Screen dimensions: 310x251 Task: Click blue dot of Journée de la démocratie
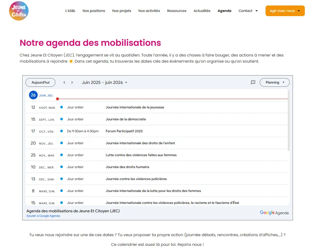[62, 119]
